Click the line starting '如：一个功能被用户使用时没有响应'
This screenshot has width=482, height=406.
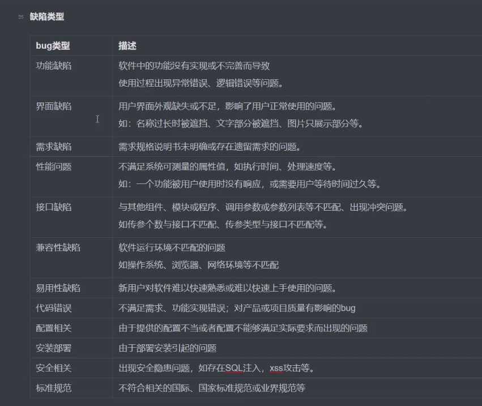(250, 184)
